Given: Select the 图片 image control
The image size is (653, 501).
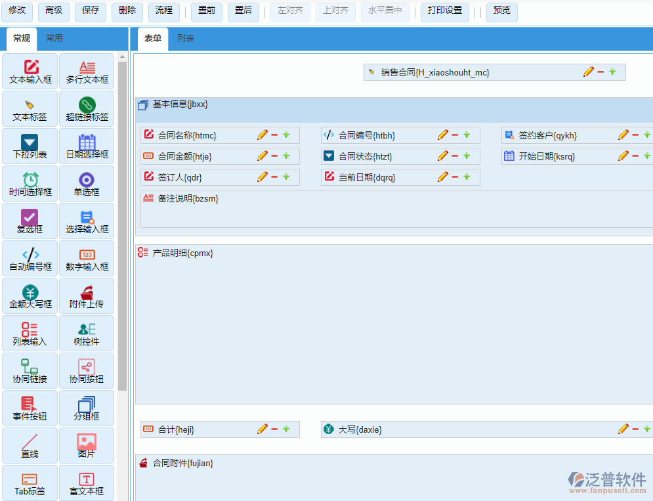Looking at the screenshot, I should pyautogui.click(x=87, y=446).
